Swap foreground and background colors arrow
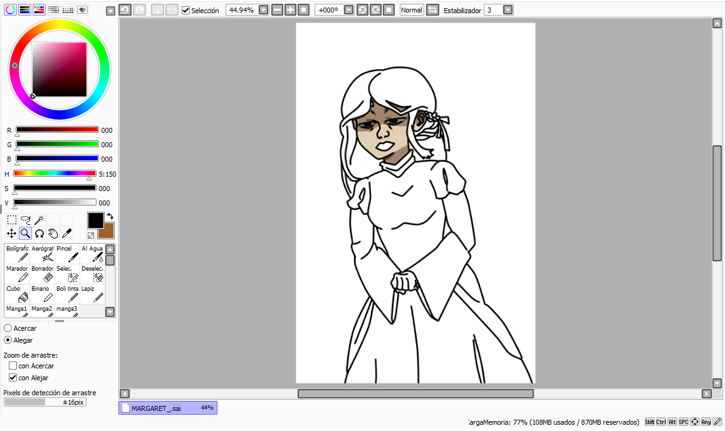Viewport: 725px width, 431px height. pos(110,216)
